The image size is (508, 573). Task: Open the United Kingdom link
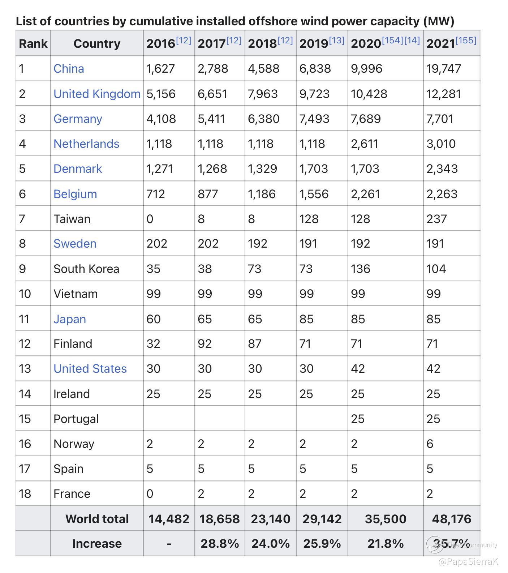(97, 94)
